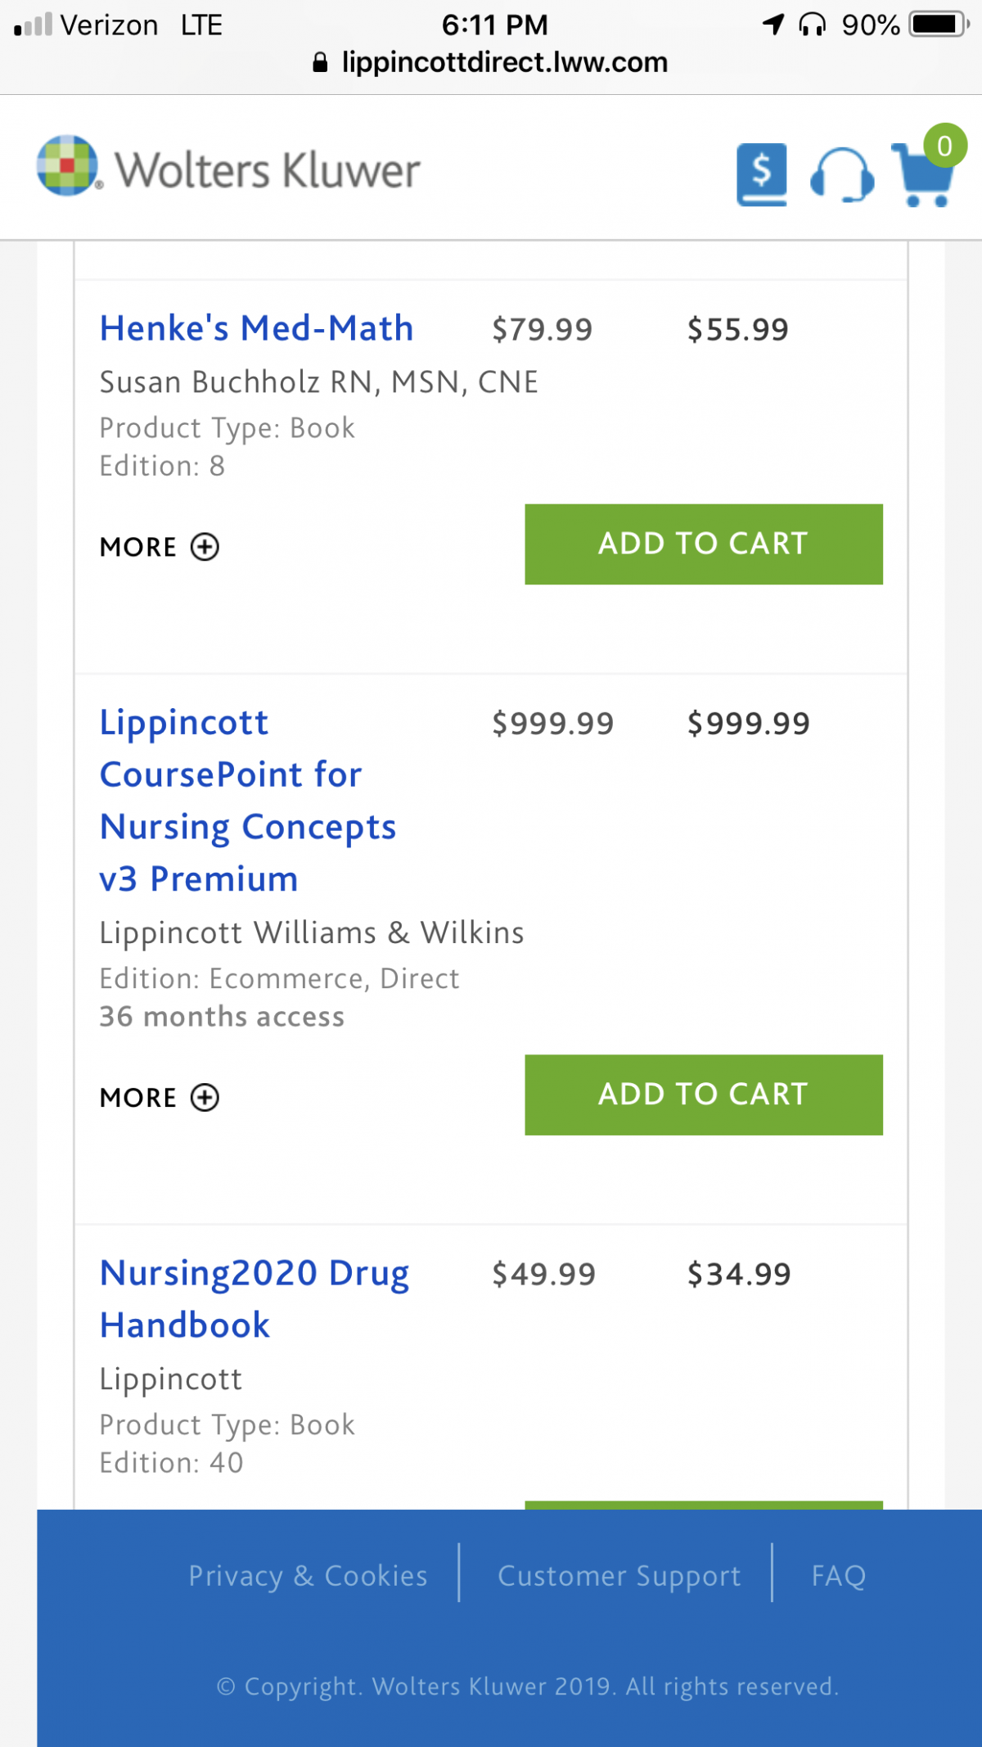Screen dimensions: 982x1747
Task: Open Nursing2020 Drug Handbook link
Action: click(x=254, y=1299)
